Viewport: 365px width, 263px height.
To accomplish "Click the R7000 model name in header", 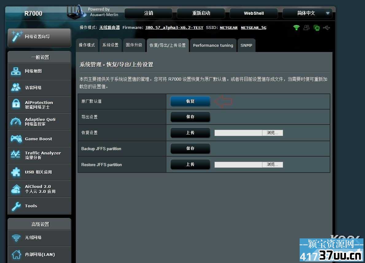I will 33,14.
